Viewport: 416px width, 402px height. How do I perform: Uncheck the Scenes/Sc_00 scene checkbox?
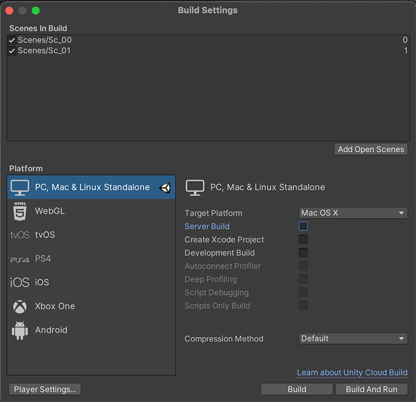pos(12,40)
